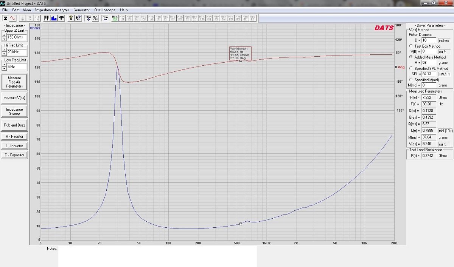Click the arrow-question context help icon
Viewport: 454px width, 267px height.
78,18
